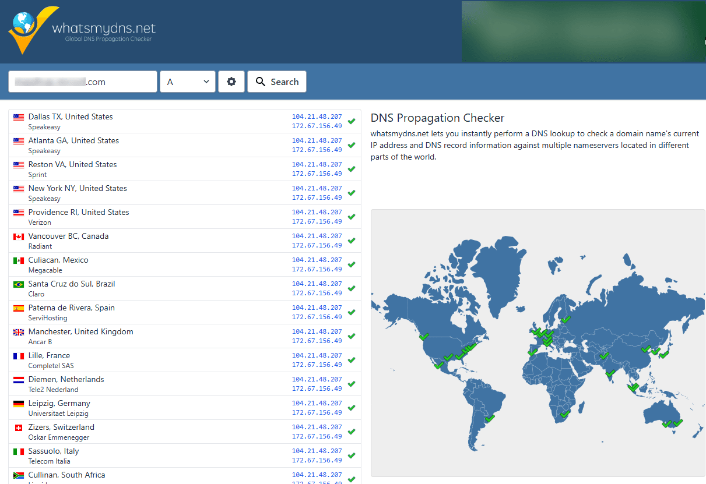The height and width of the screenshot is (484, 706).
Task: Click green check mark in Vancouver BC row
Action: point(352,241)
